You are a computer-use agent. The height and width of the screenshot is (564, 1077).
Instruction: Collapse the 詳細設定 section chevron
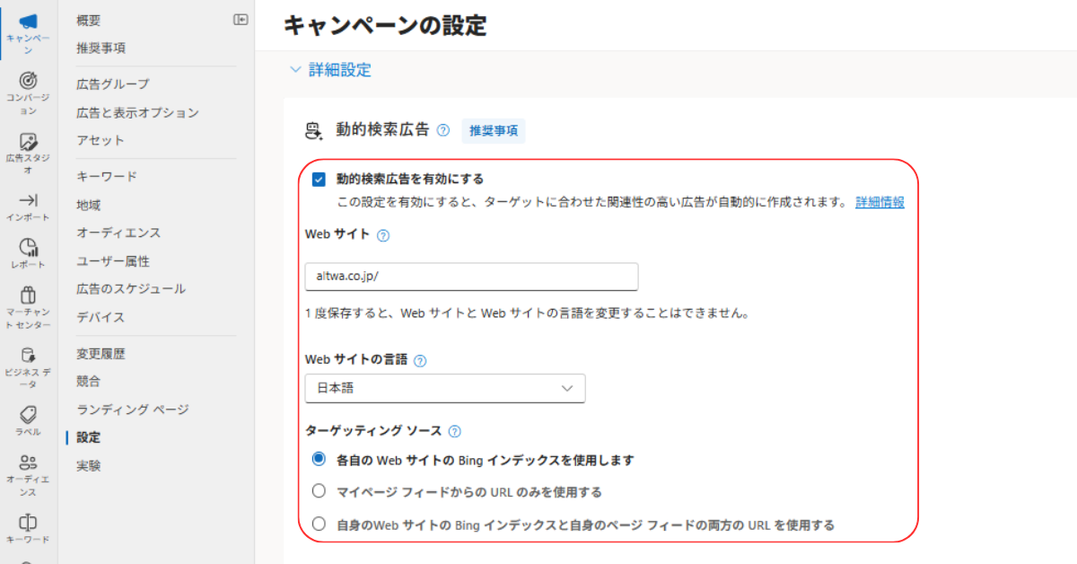tap(295, 70)
